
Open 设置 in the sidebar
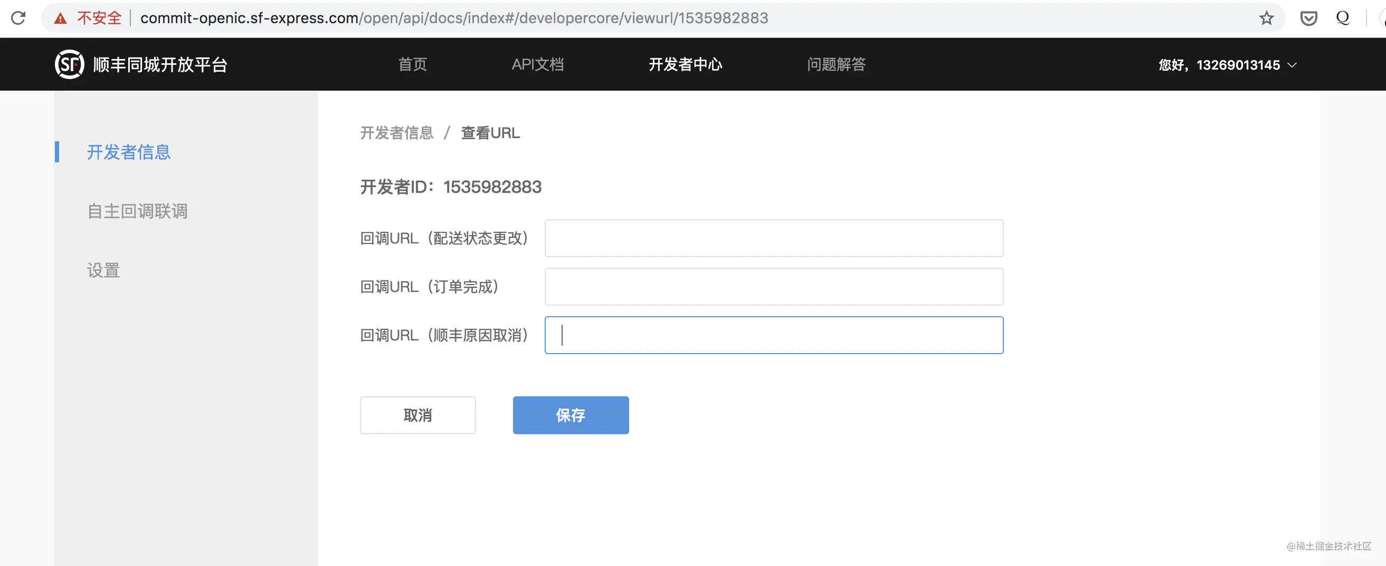[103, 270]
